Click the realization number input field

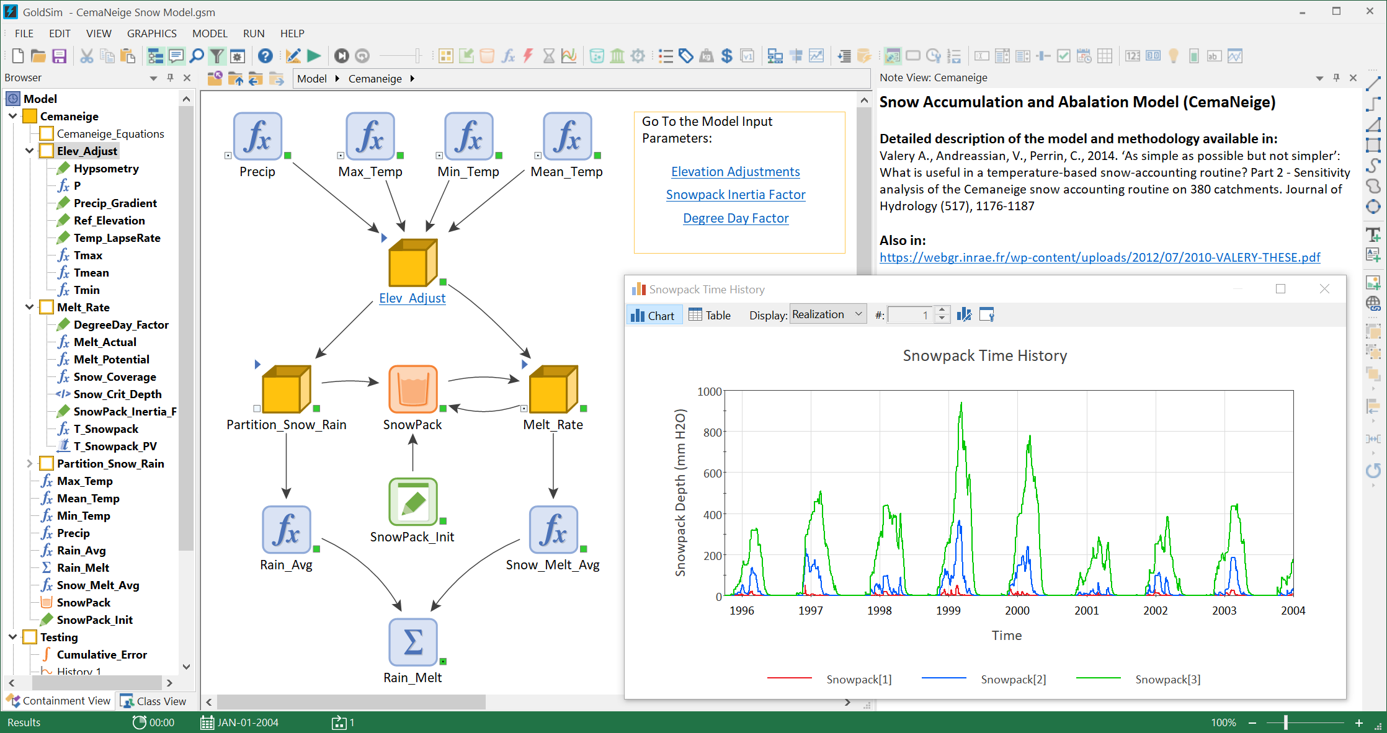tap(910, 315)
